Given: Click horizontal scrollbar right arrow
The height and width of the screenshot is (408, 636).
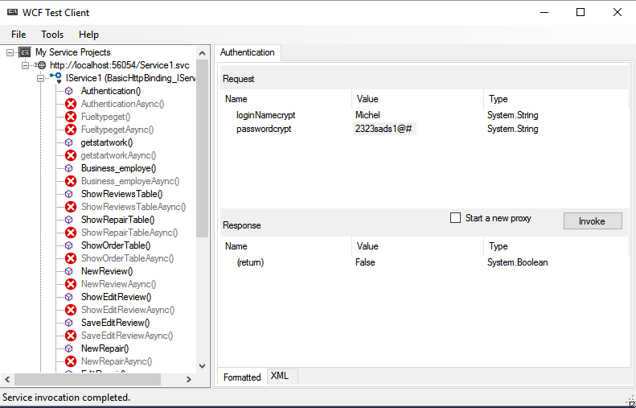Looking at the screenshot, I should tap(189, 379).
